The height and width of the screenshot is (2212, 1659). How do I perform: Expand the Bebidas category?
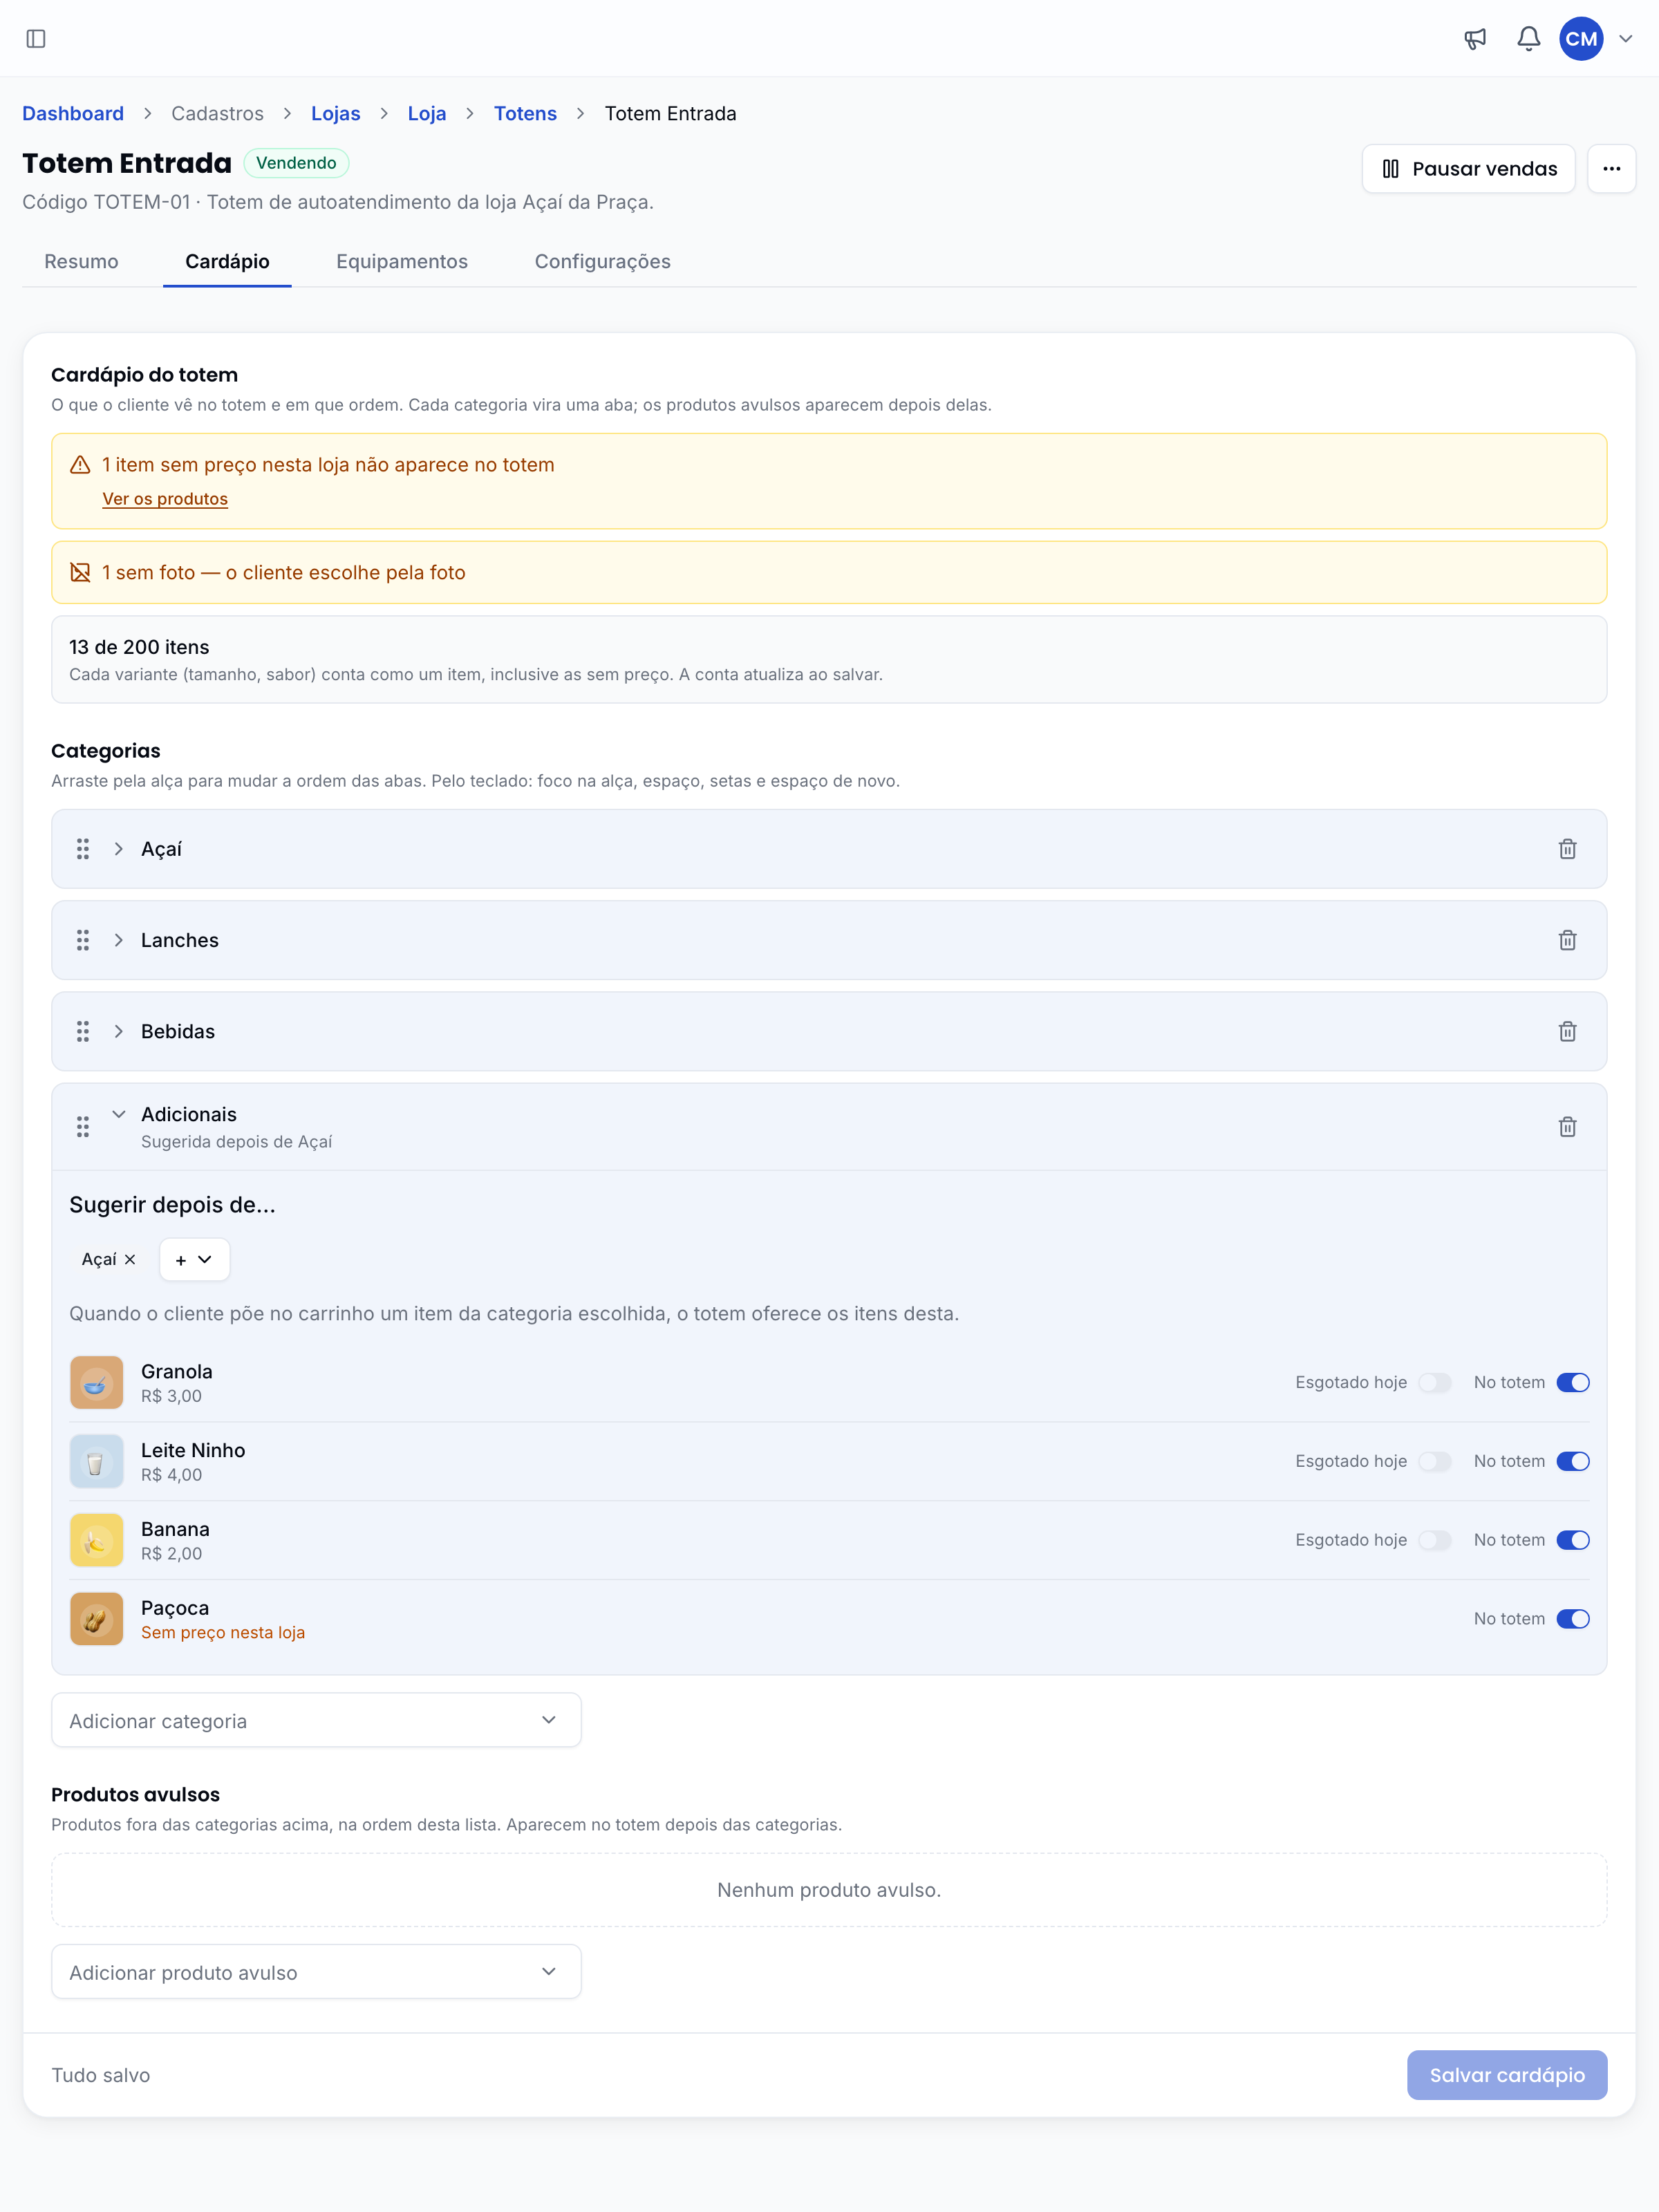tap(119, 1031)
